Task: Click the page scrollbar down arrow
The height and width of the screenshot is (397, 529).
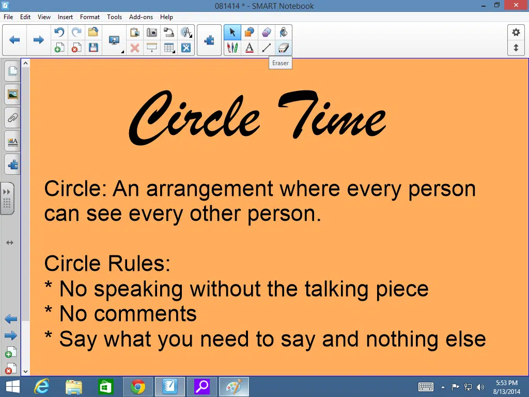Action: pyautogui.click(x=26, y=371)
